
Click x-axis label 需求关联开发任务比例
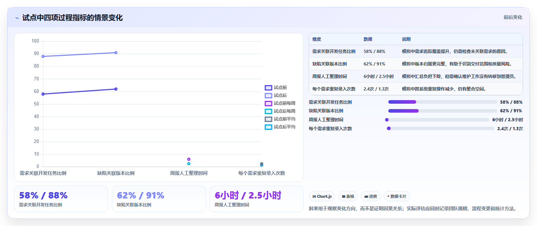click(43, 173)
